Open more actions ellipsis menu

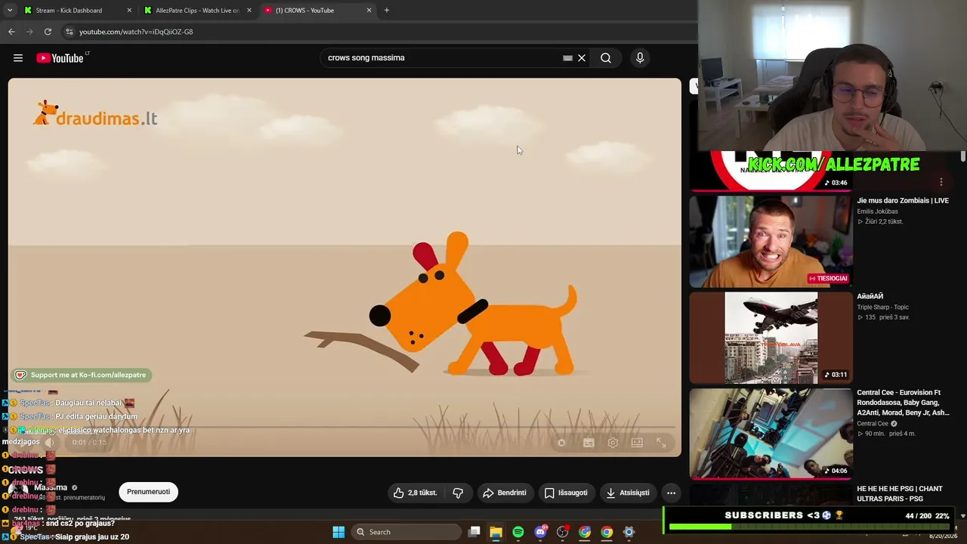coord(671,493)
